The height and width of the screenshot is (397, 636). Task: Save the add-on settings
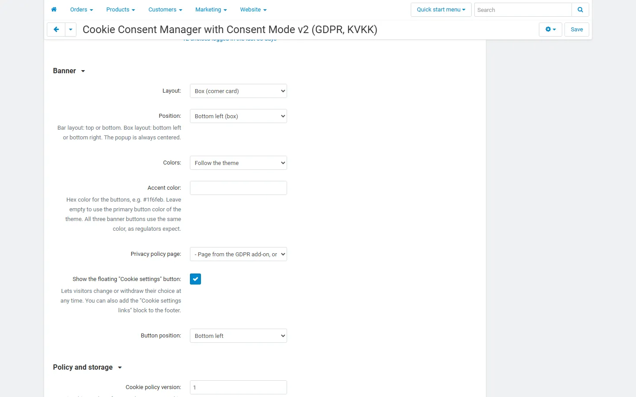pyautogui.click(x=577, y=30)
